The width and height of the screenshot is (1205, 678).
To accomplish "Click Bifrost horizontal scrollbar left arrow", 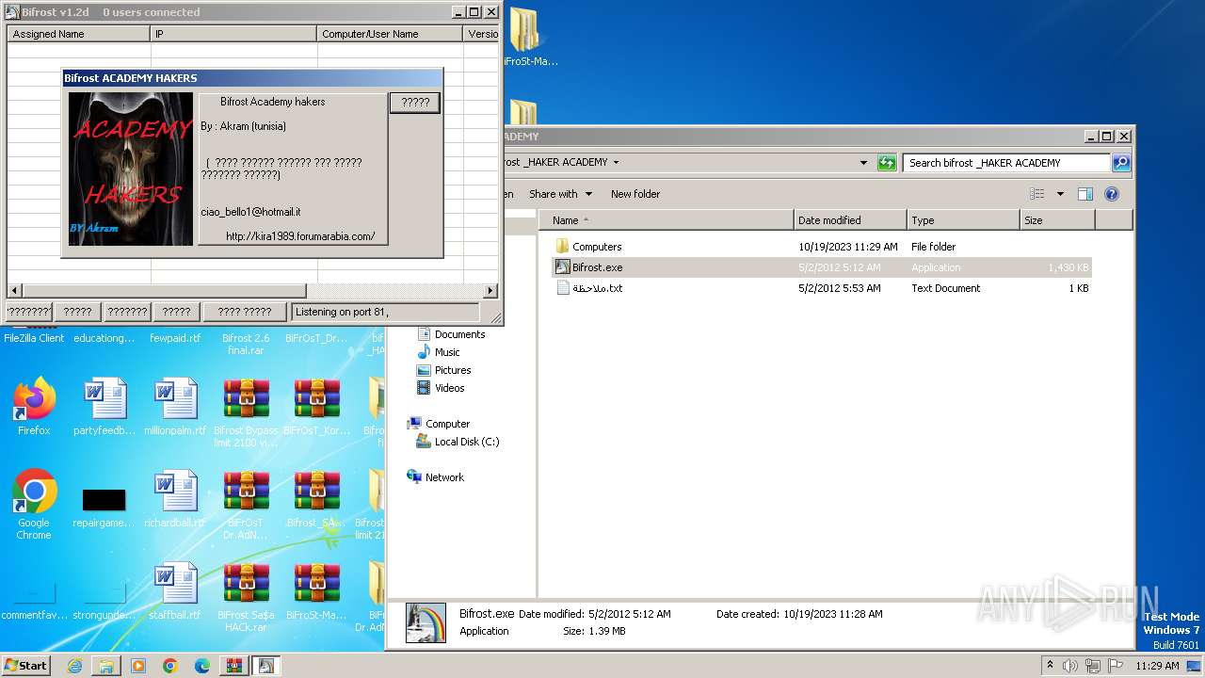I will click(14, 291).
